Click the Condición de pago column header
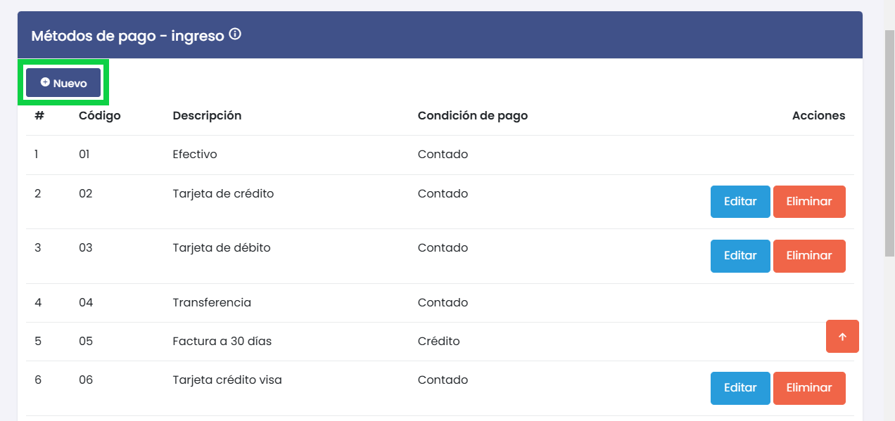 pyautogui.click(x=472, y=116)
